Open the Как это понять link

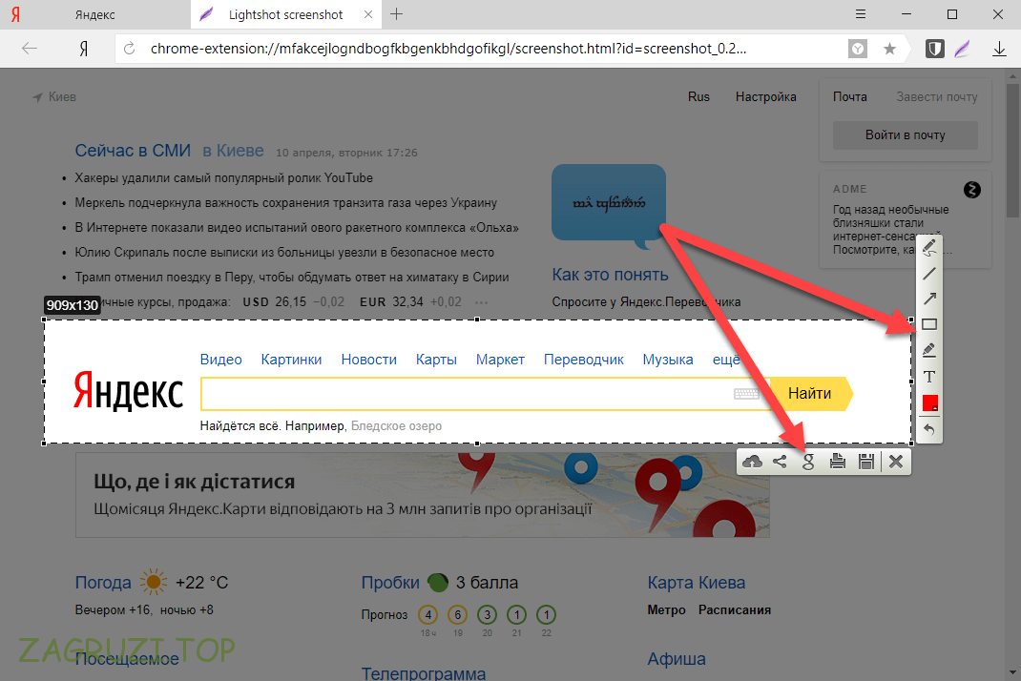coord(610,274)
